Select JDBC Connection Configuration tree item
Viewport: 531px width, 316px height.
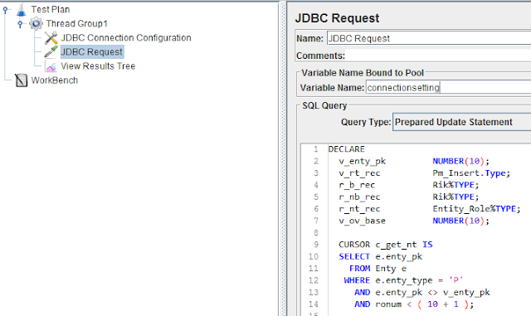point(126,38)
